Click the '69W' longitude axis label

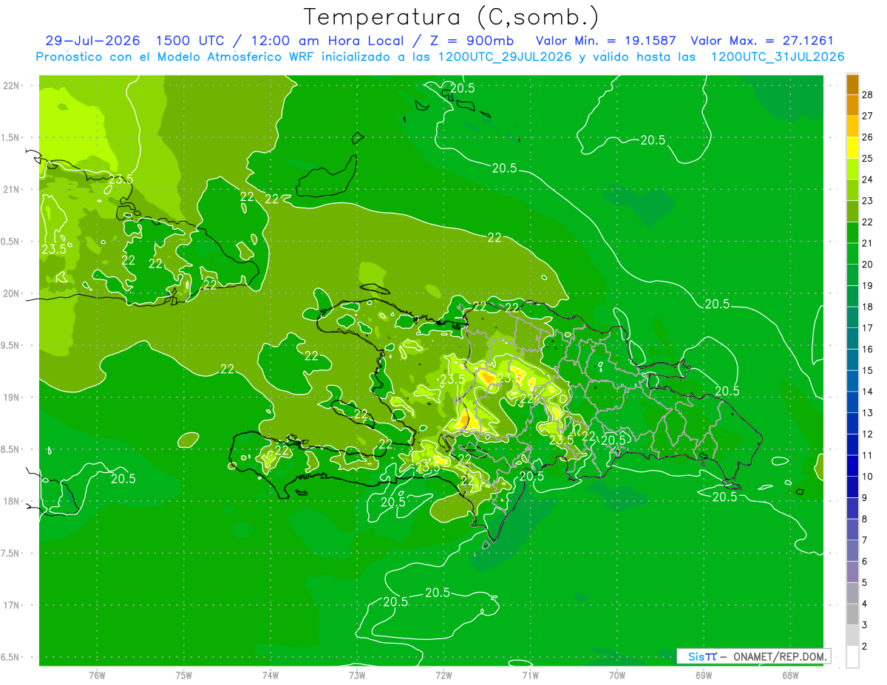[703, 675]
